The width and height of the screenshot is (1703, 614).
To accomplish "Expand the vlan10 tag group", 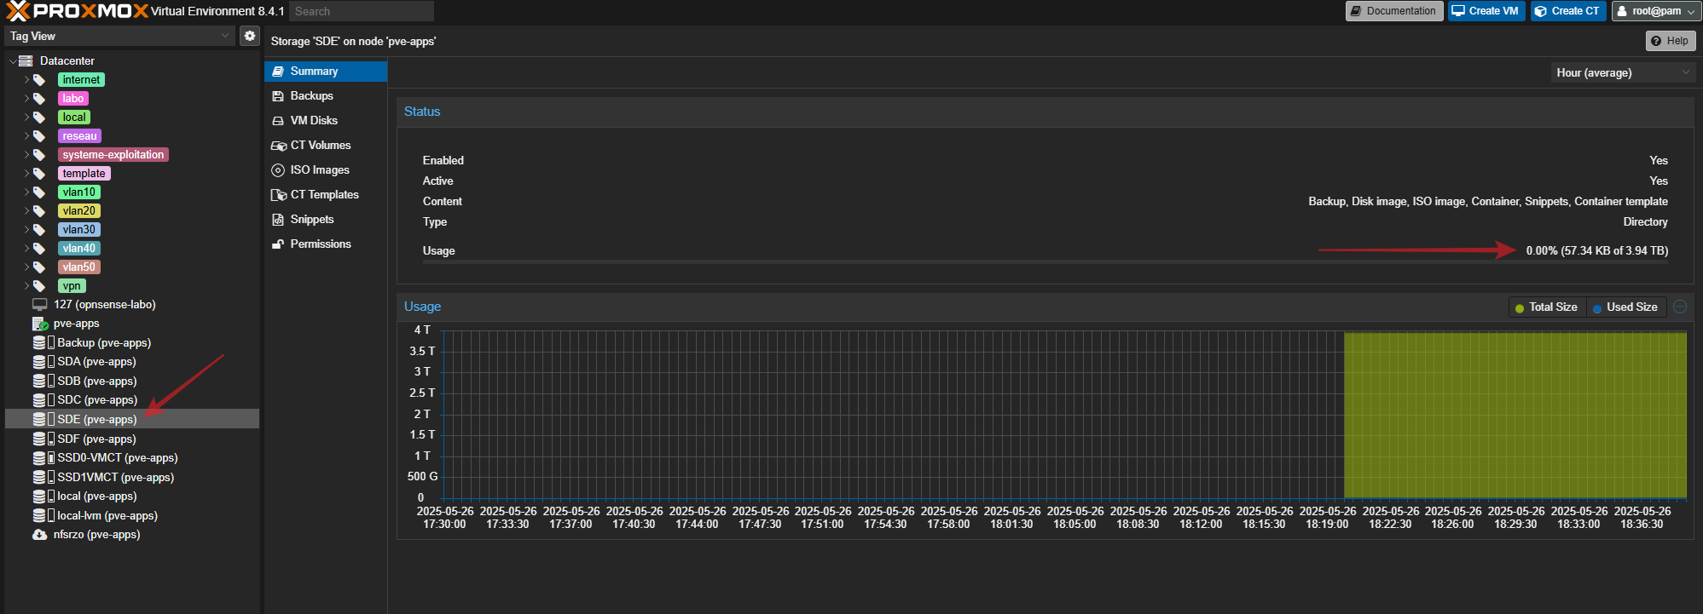I will [26, 192].
